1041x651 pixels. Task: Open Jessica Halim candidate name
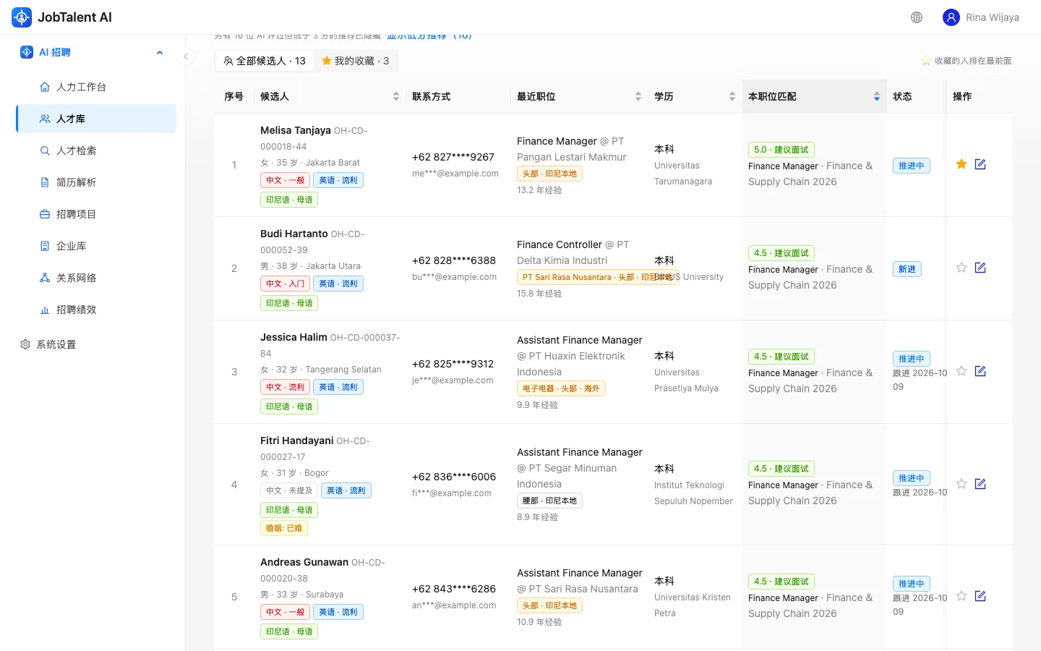point(294,337)
